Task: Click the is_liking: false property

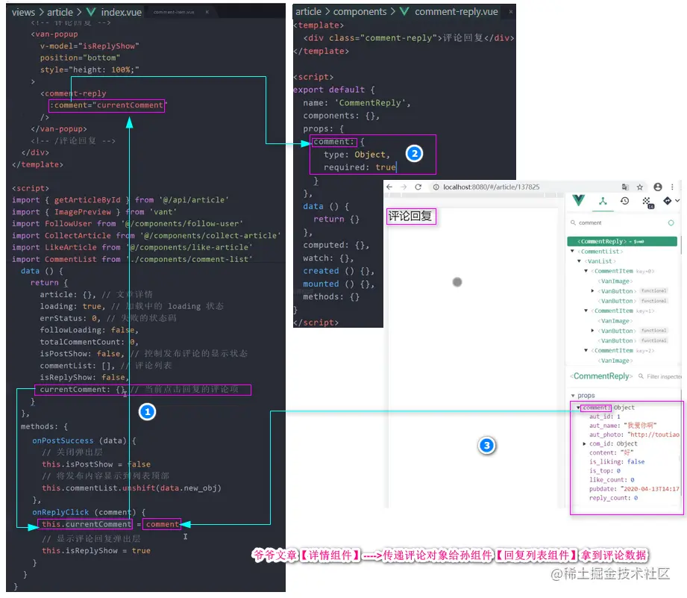Action: 616,461
